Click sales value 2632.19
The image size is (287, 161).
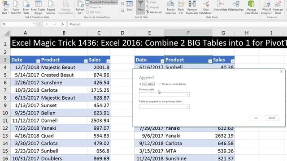pyautogui.click(x=223, y=136)
